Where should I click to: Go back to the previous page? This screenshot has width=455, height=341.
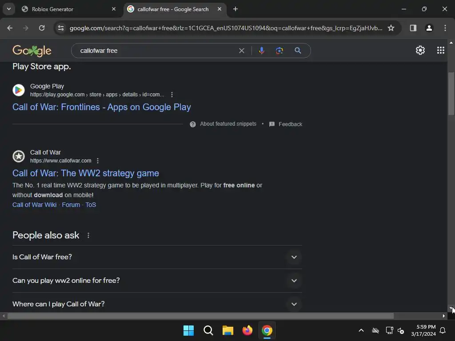(10, 28)
